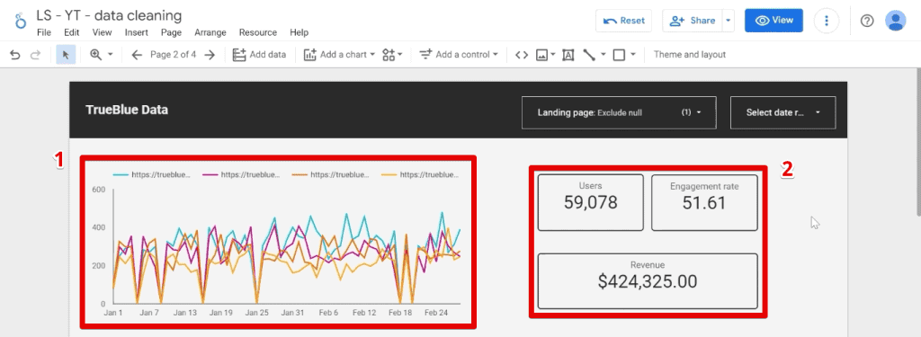
Task: Go to the next page arrow
Action: point(210,55)
